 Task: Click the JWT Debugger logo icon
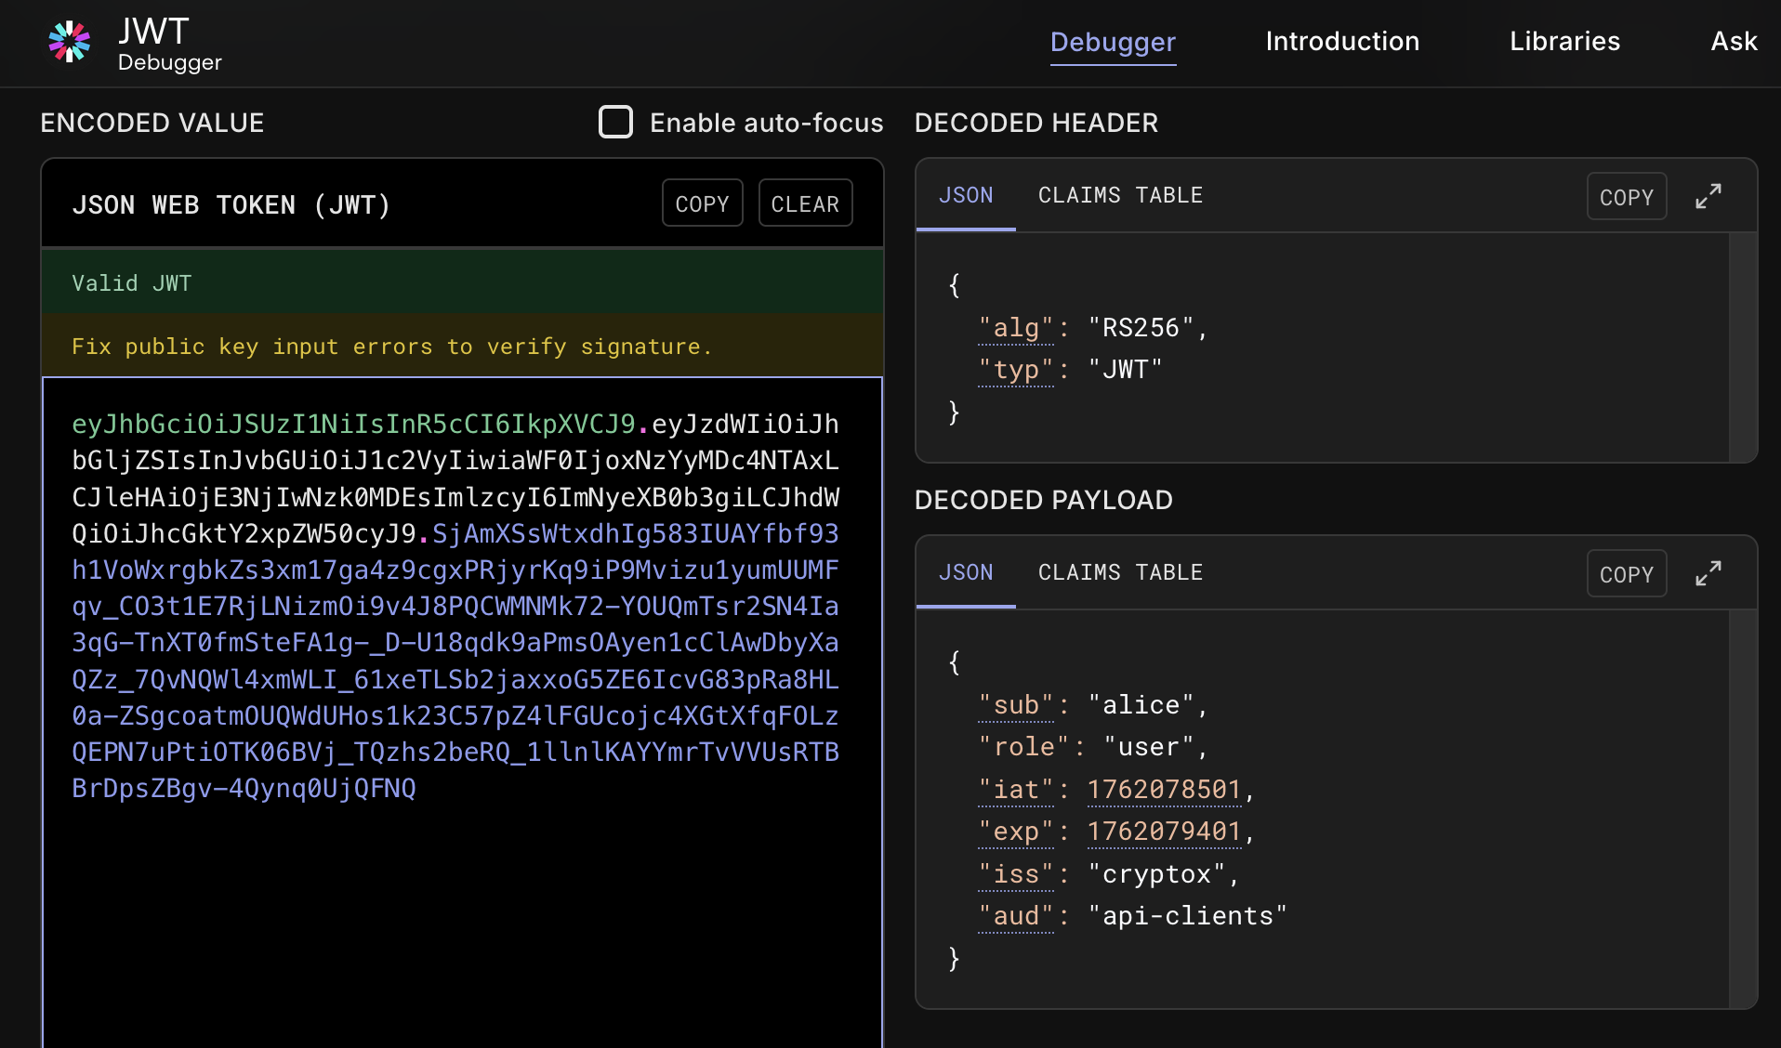click(69, 42)
